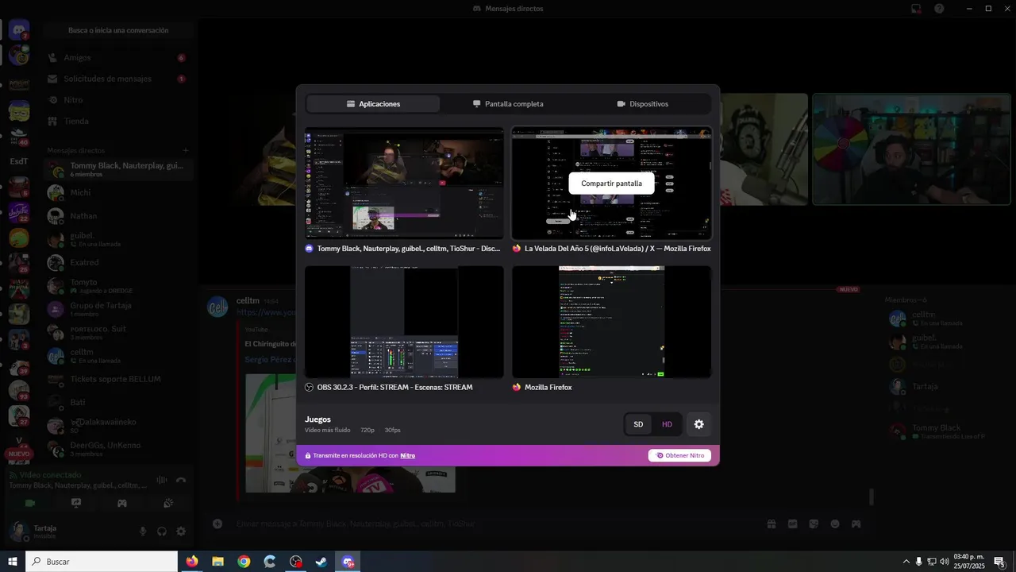This screenshot has width=1016, height=572.
Task: Follow the Nitro link in purple banner
Action: coord(407,455)
